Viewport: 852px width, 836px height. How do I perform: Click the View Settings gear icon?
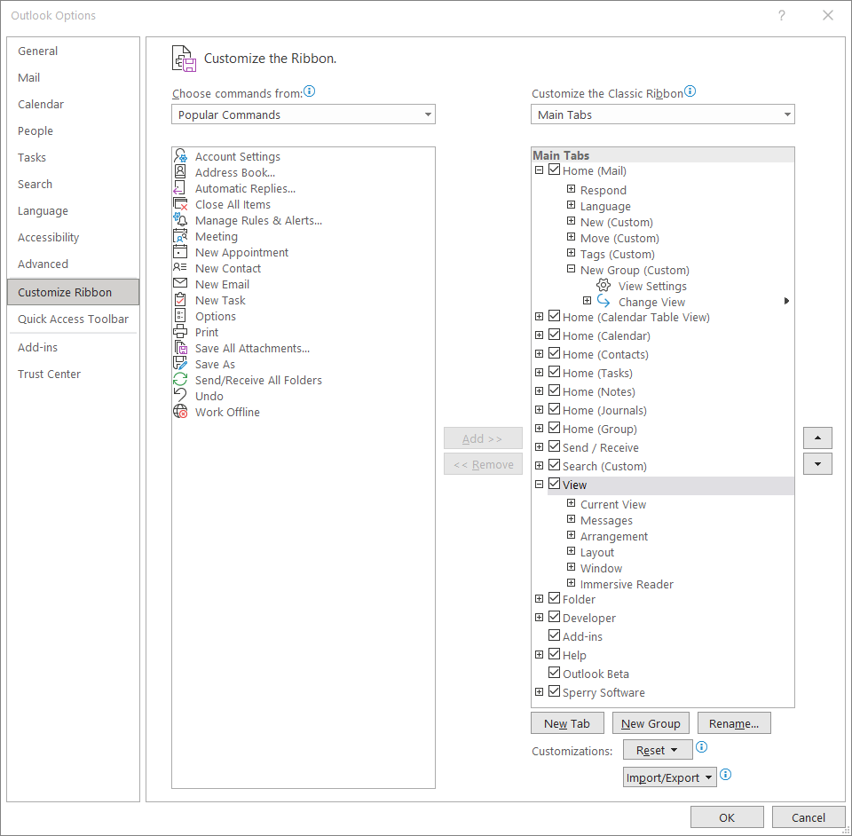[x=603, y=285]
